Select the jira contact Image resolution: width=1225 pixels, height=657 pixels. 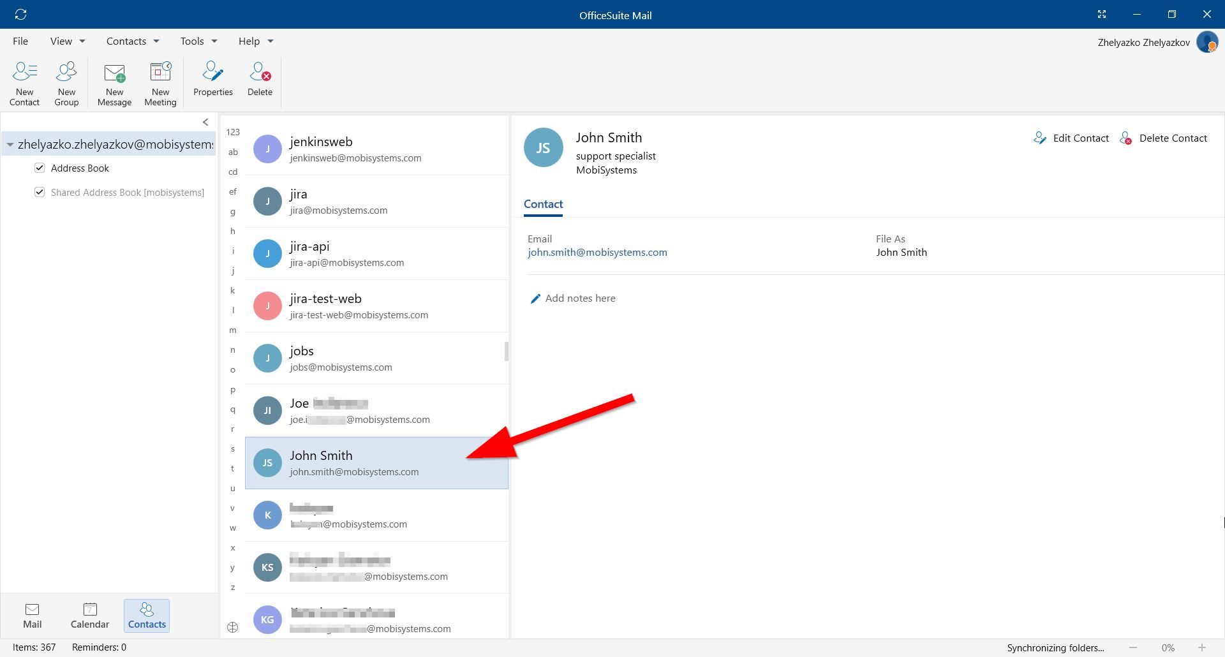pyautogui.click(x=376, y=201)
